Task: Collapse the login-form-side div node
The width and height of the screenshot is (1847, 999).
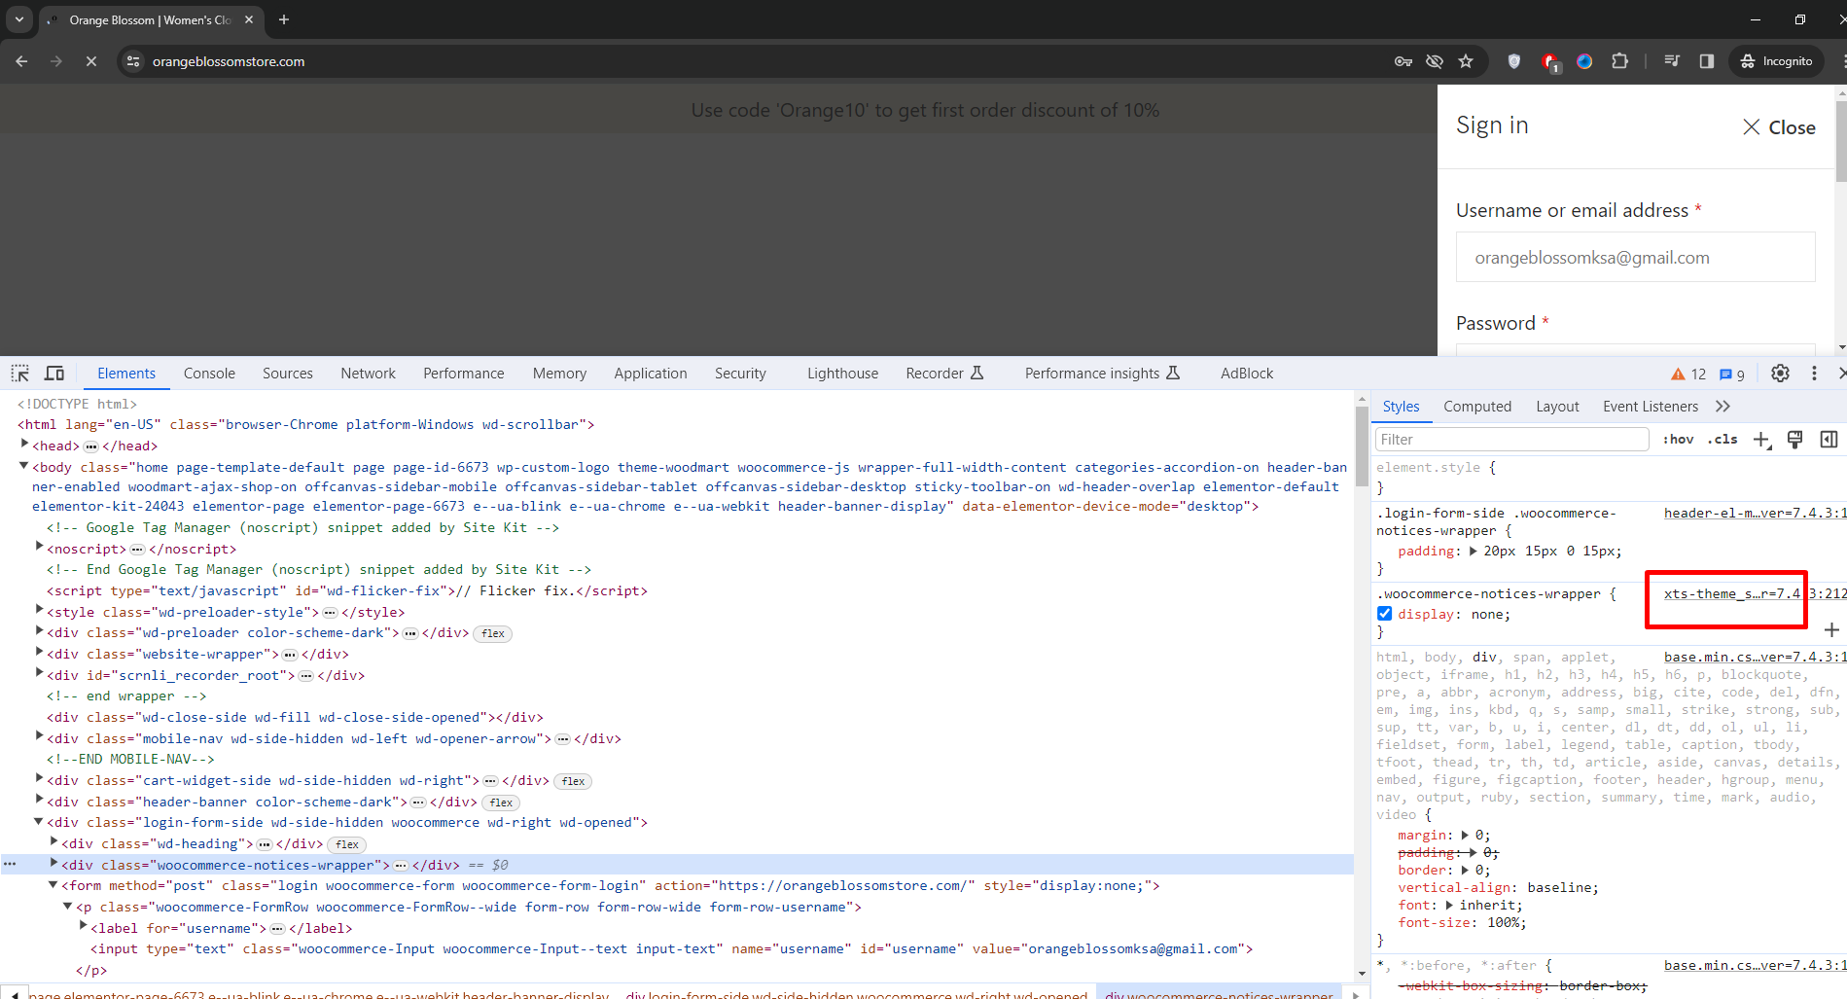Action: (39, 822)
